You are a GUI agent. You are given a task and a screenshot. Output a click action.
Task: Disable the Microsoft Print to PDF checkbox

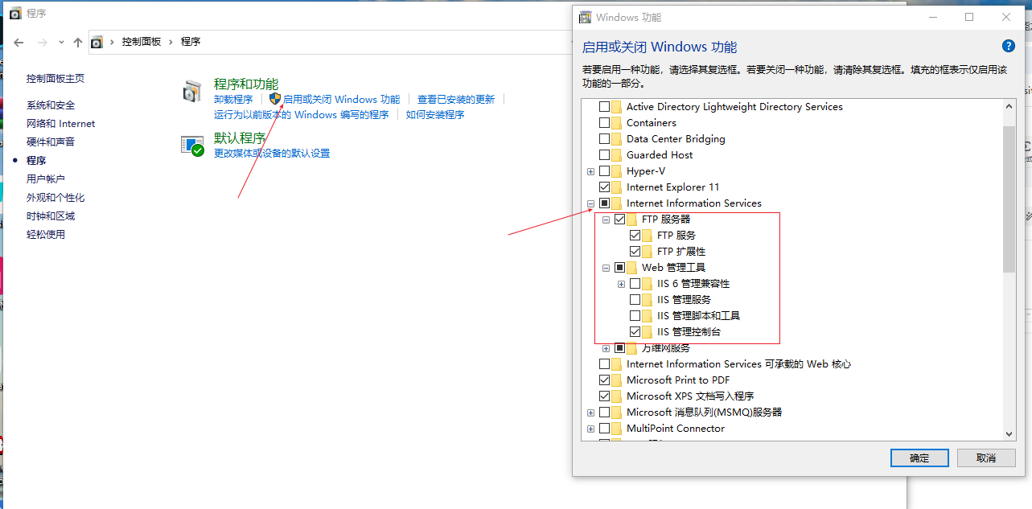[605, 380]
